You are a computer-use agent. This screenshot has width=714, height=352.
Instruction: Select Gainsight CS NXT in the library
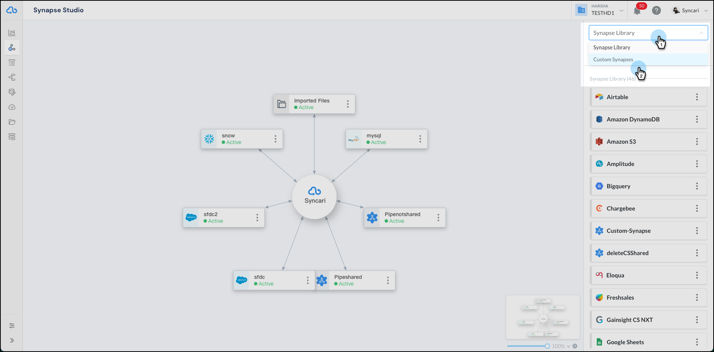click(x=649, y=320)
